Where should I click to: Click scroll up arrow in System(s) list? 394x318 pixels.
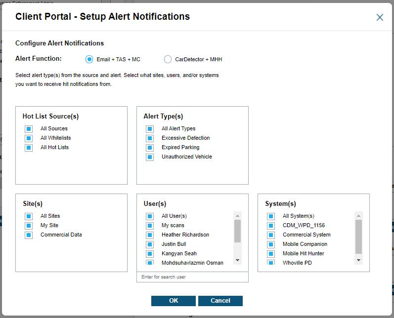(358, 216)
